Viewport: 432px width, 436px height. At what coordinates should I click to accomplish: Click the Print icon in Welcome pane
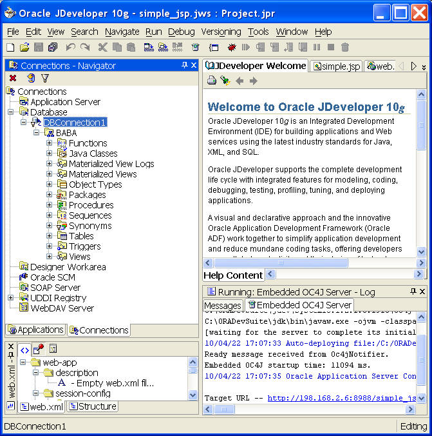212,81
